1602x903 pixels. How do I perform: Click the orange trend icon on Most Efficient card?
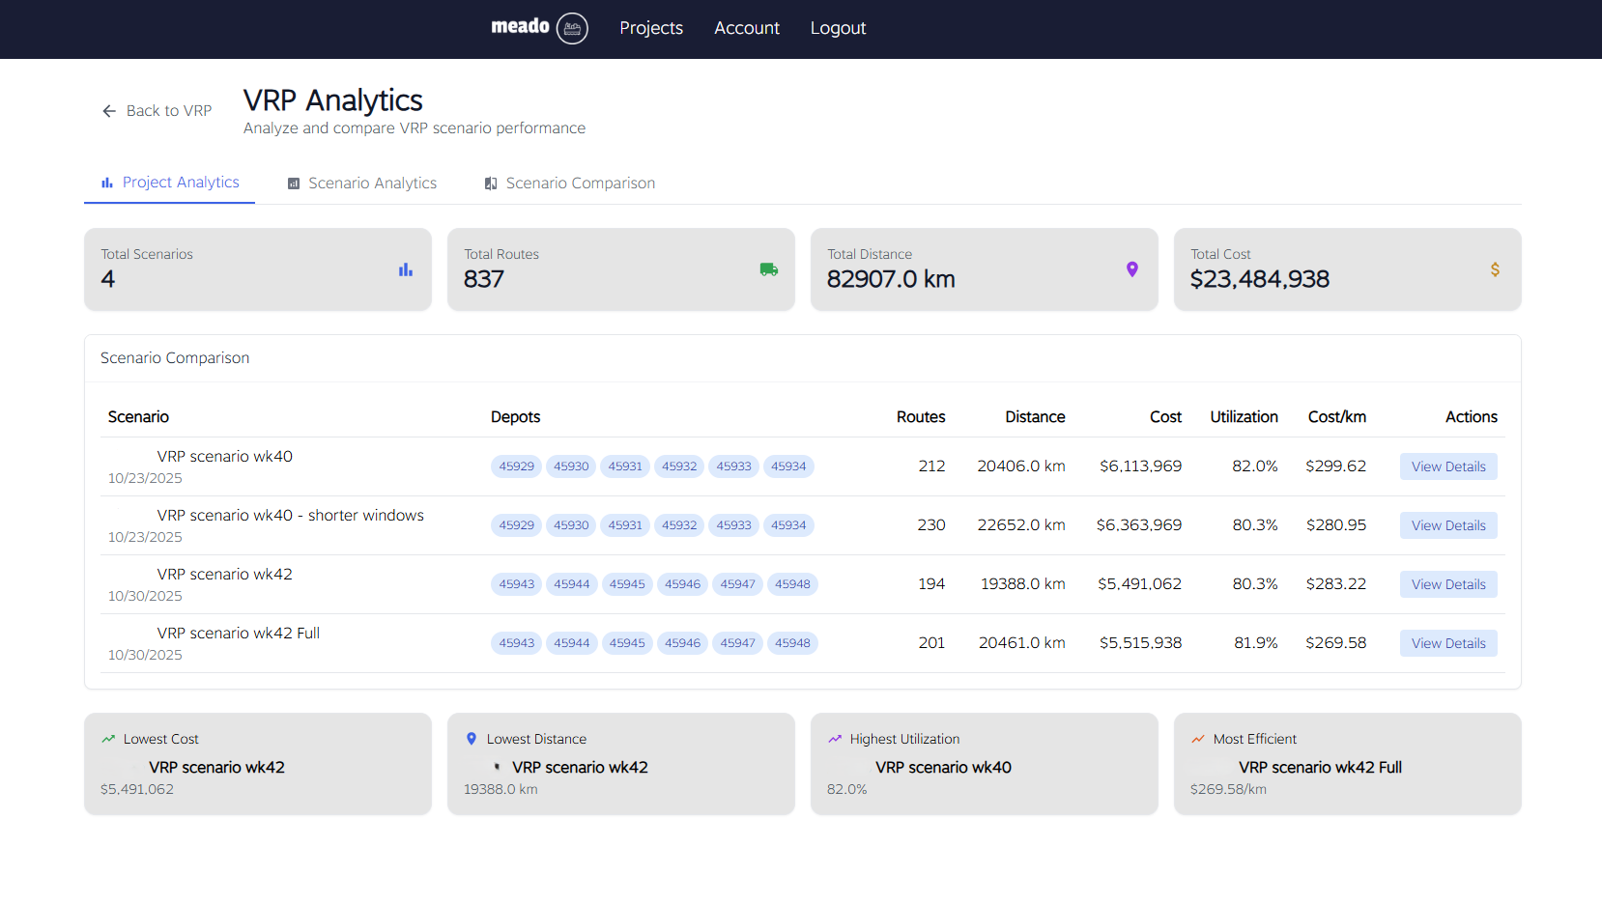click(1197, 738)
